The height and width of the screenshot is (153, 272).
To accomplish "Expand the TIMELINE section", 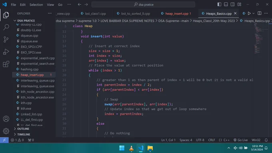I will click(x=34, y=134).
